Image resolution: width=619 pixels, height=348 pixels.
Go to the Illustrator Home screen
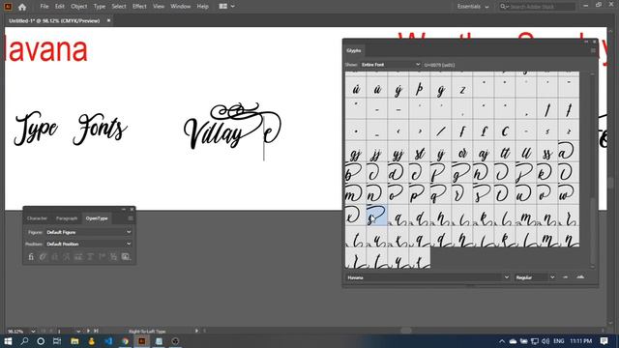pos(22,7)
